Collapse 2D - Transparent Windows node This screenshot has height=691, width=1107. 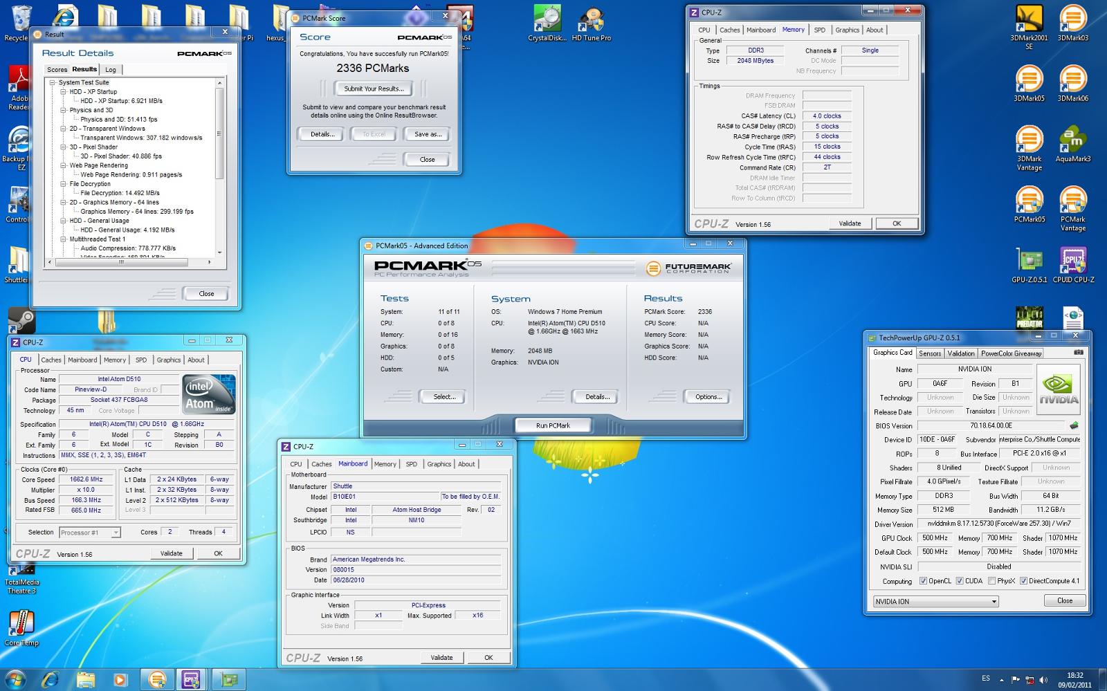pos(64,129)
